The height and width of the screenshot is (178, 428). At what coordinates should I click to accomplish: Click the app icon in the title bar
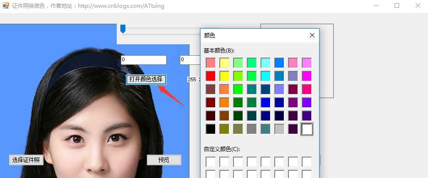tap(6, 6)
